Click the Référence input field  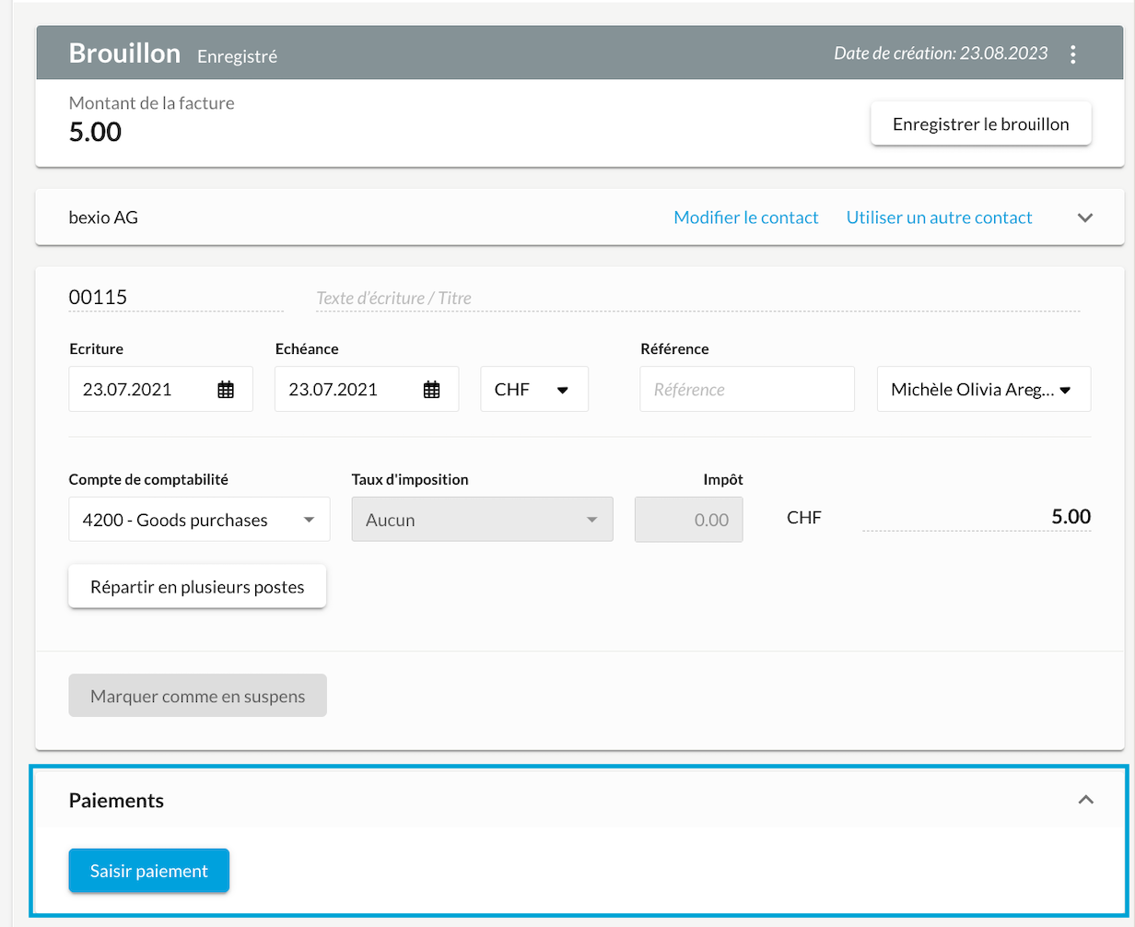coord(747,390)
